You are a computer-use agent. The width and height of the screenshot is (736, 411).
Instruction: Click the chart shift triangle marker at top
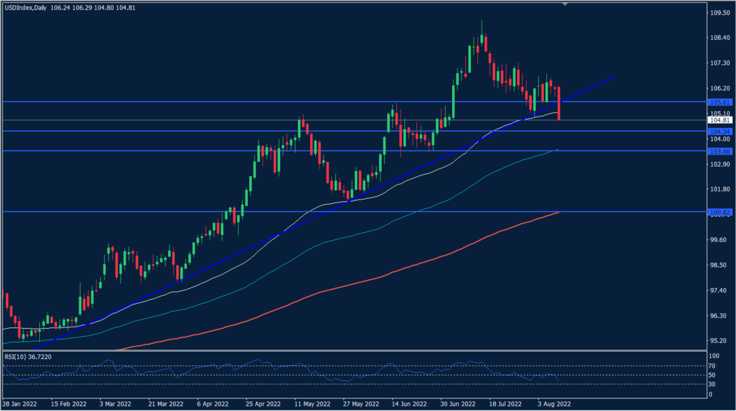point(565,4)
